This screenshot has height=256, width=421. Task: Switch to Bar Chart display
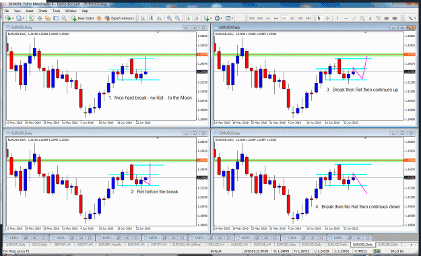coord(143,18)
